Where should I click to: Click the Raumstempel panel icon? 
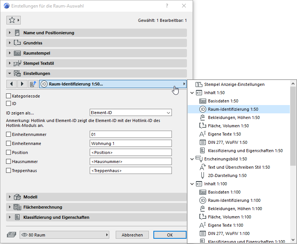pyautogui.click(x=17, y=53)
